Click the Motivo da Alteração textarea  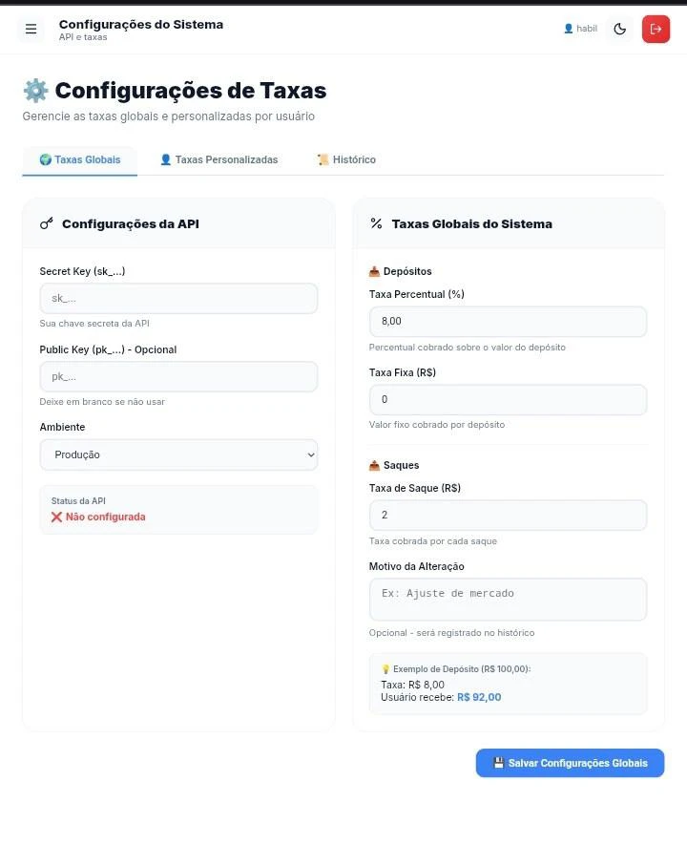(x=508, y=600)
